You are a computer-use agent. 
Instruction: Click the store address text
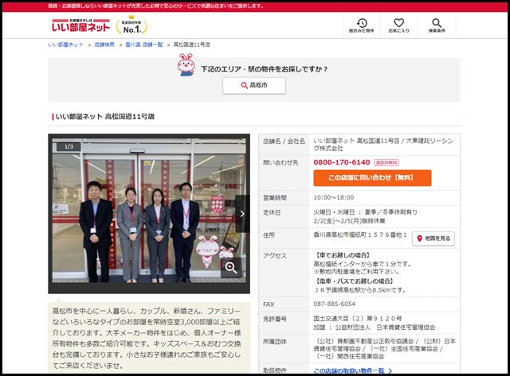click(360, 235)
